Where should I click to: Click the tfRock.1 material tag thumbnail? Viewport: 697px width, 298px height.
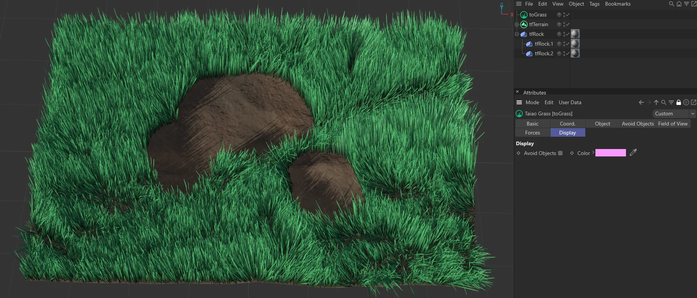[x=575, y=44]
